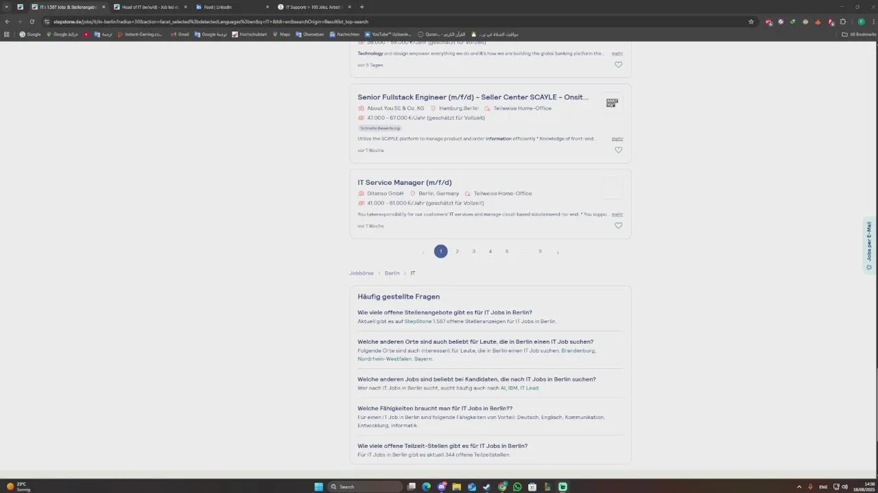The image size is (878, 493).
Task: Expand 'mehr' on the Technology and design card
Action: (617, 53)
